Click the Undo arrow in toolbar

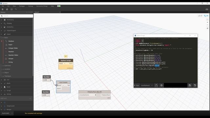16,9
